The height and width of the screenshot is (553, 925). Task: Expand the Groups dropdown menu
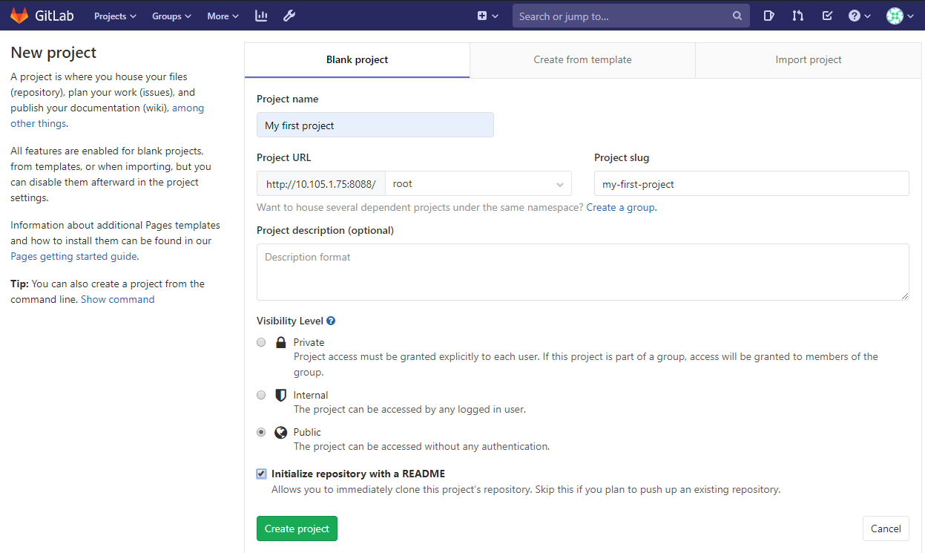pos(171,16)
